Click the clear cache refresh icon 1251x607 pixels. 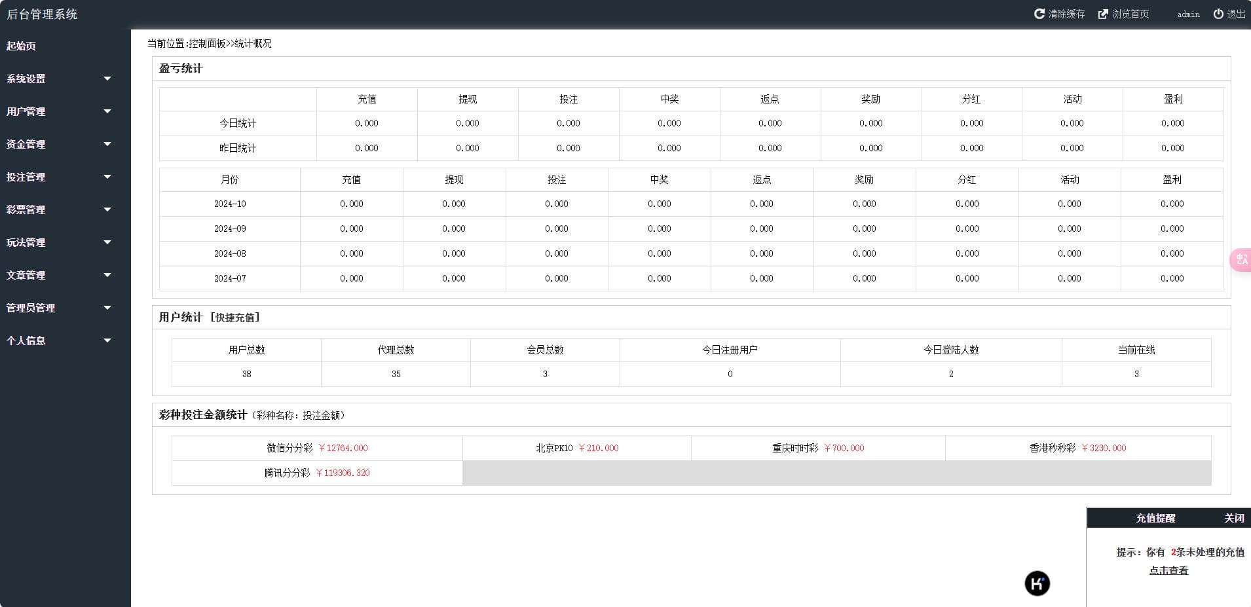1039,14
